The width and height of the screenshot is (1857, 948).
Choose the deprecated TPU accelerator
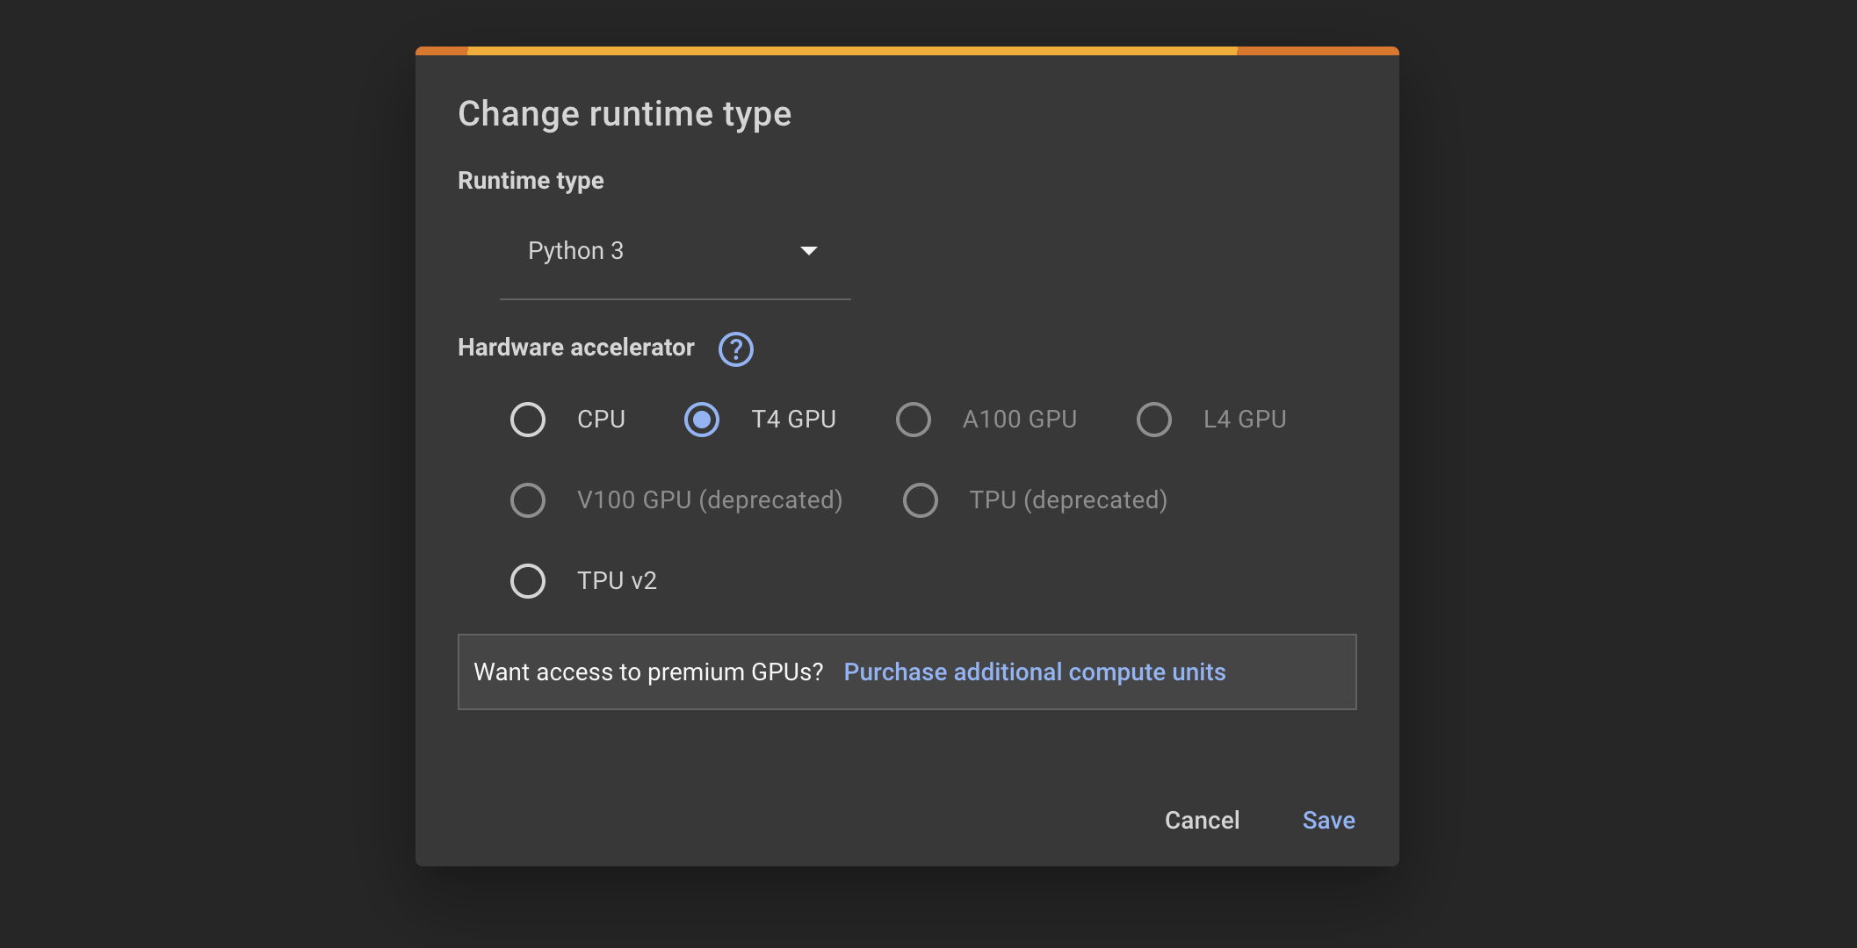click(920, 499)
